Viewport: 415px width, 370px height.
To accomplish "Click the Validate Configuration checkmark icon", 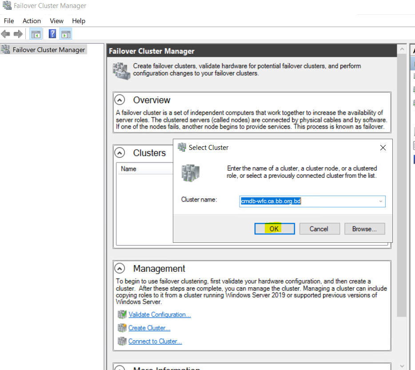I will [122, 314].
